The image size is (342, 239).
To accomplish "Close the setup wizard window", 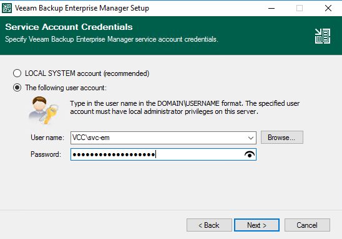I will point(328,8).
